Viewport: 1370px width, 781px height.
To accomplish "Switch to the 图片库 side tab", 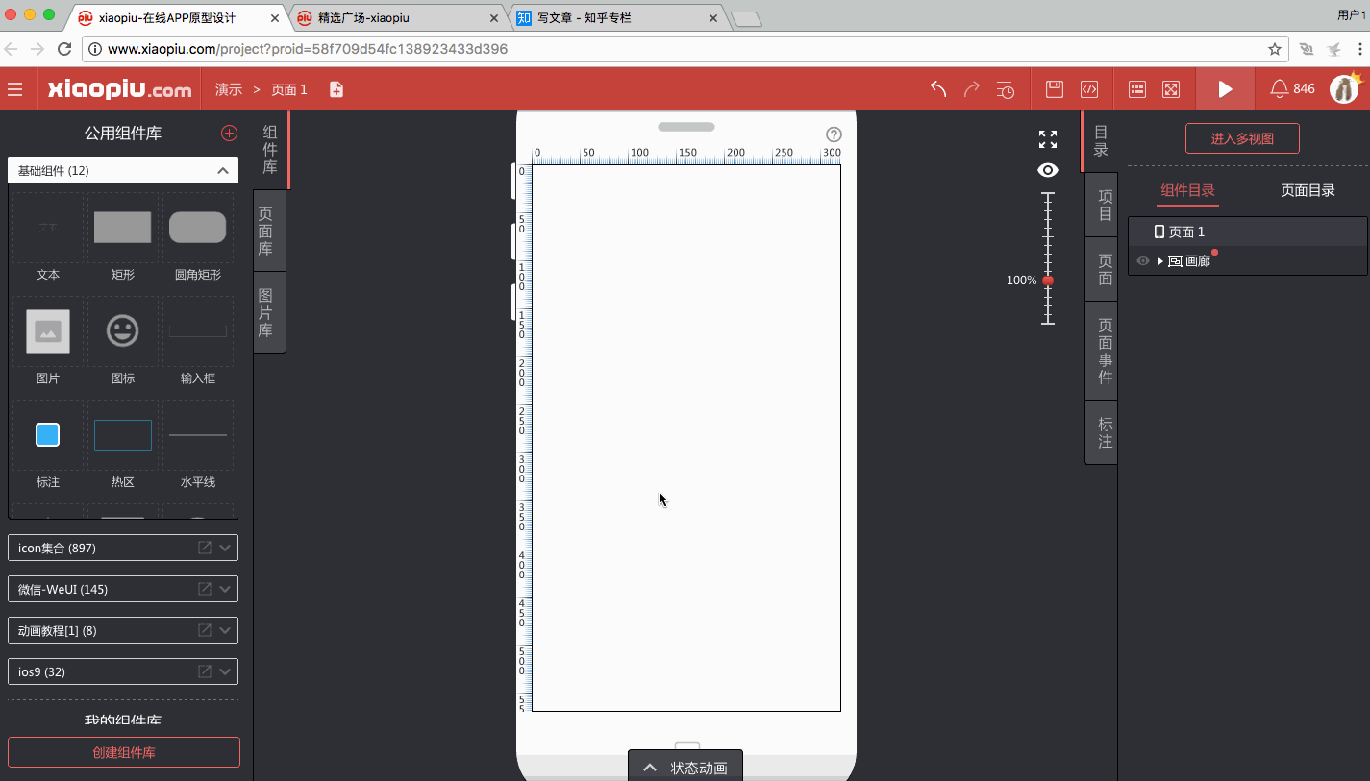I will pos(269,313).
